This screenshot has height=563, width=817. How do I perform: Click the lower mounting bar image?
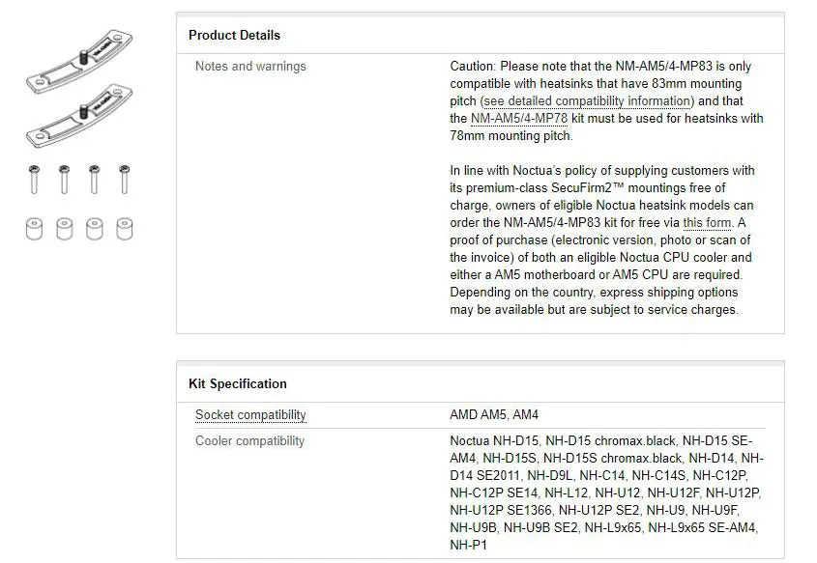(79, 117)
